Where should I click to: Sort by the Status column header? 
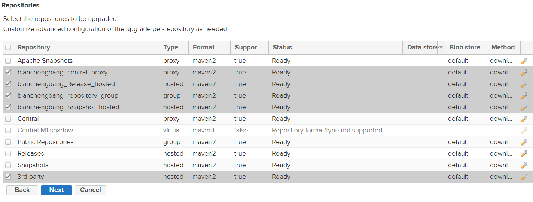point(282,47)
